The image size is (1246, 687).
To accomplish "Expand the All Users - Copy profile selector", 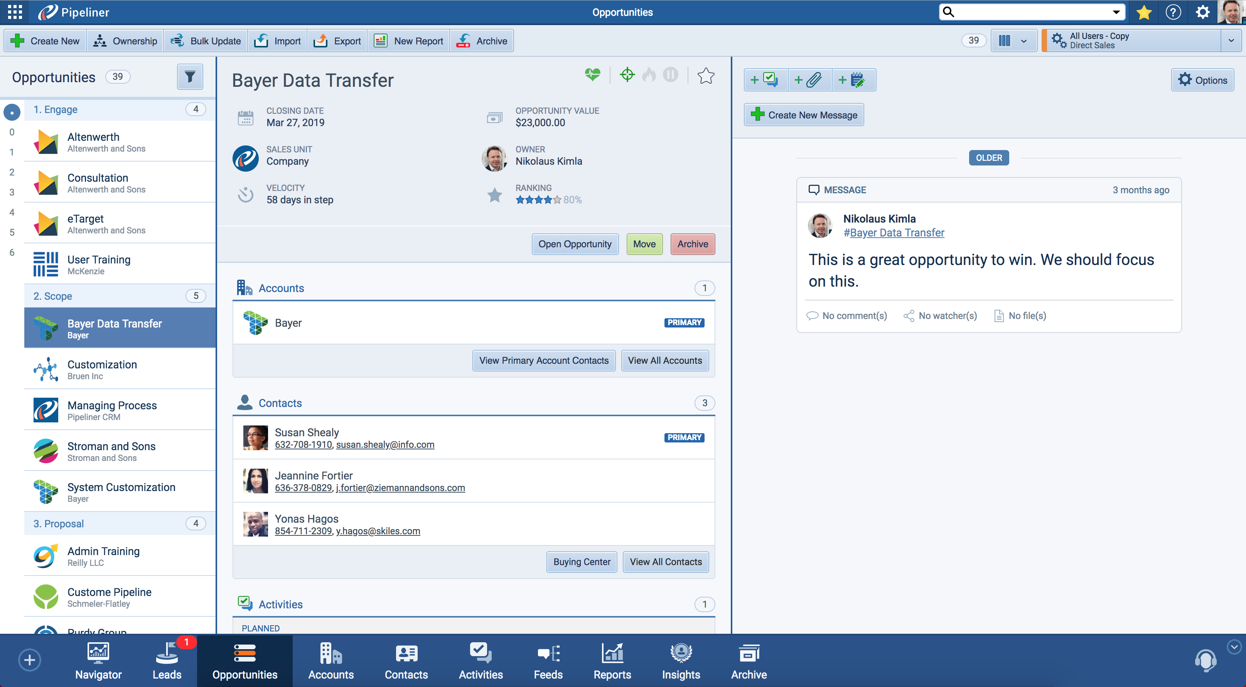I will (x=1231, y=41).
